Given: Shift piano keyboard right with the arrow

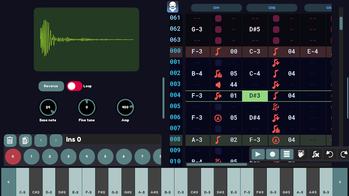Looking at the screenshot, I should click(340, 182).
